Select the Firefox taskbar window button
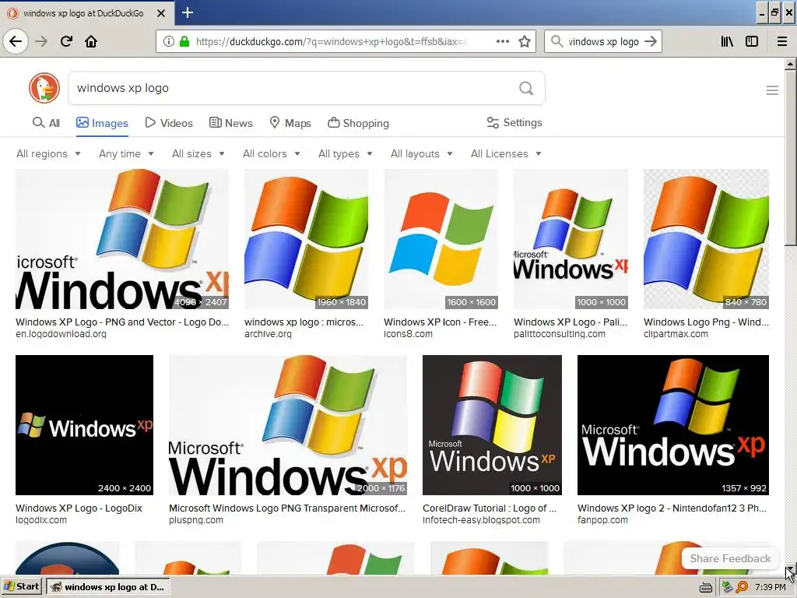 coord(107,587)
